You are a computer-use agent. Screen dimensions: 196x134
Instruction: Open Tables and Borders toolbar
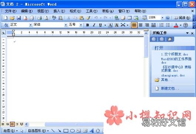tap(123, 18)
